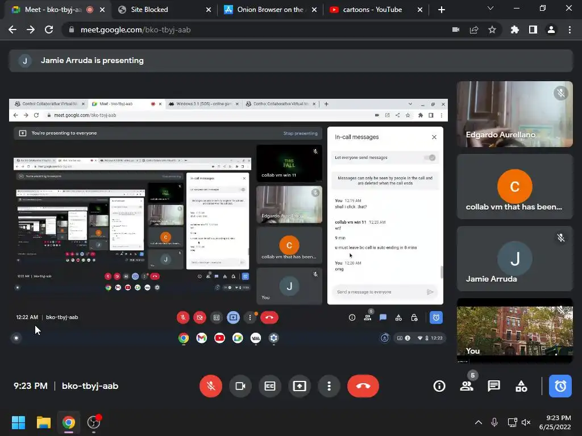This screenshot has width=582, height=436.
Task: Click settings gear in presented shelf
Action: (x=273, y=338)
